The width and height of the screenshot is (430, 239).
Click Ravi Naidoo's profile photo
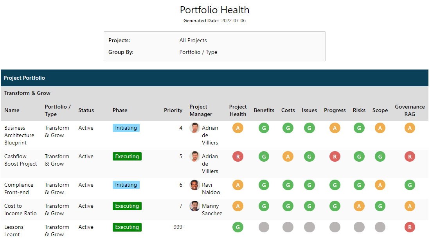pyautogui.click(x=194, y=185)
